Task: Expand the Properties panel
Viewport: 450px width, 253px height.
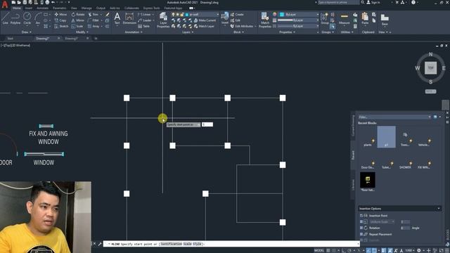Action: coord(287,32)
